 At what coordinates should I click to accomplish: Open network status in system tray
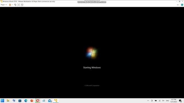click(x=160, y=100)
